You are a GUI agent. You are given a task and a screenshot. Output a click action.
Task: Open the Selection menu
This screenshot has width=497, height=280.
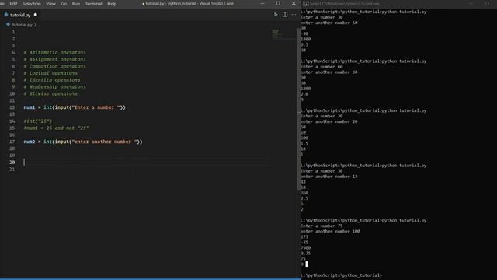point(32,4)
